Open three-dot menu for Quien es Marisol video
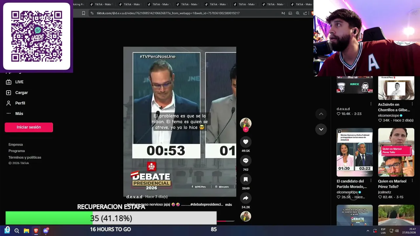This screenshot has width=420, height=236. 412,181
